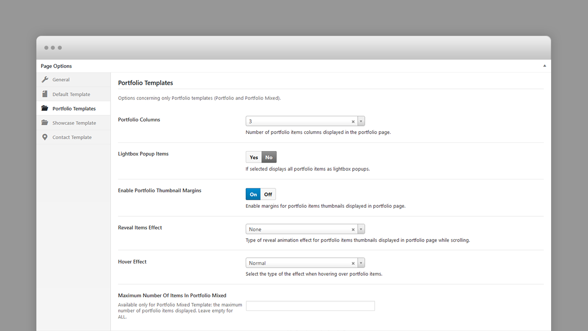This screenshot has height=331, width=588.
Task: Clear the Portfolio Columns selection with its x
Action: [x=353, y=122]
